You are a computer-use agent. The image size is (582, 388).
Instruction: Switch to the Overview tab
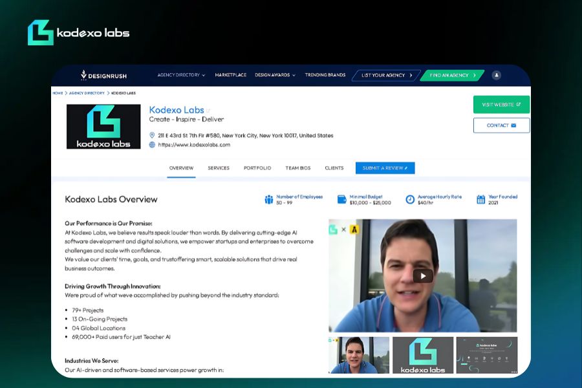[x=181, y=168]
